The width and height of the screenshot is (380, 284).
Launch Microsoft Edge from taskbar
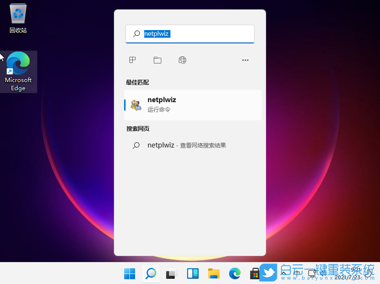(x=235, y=273)
